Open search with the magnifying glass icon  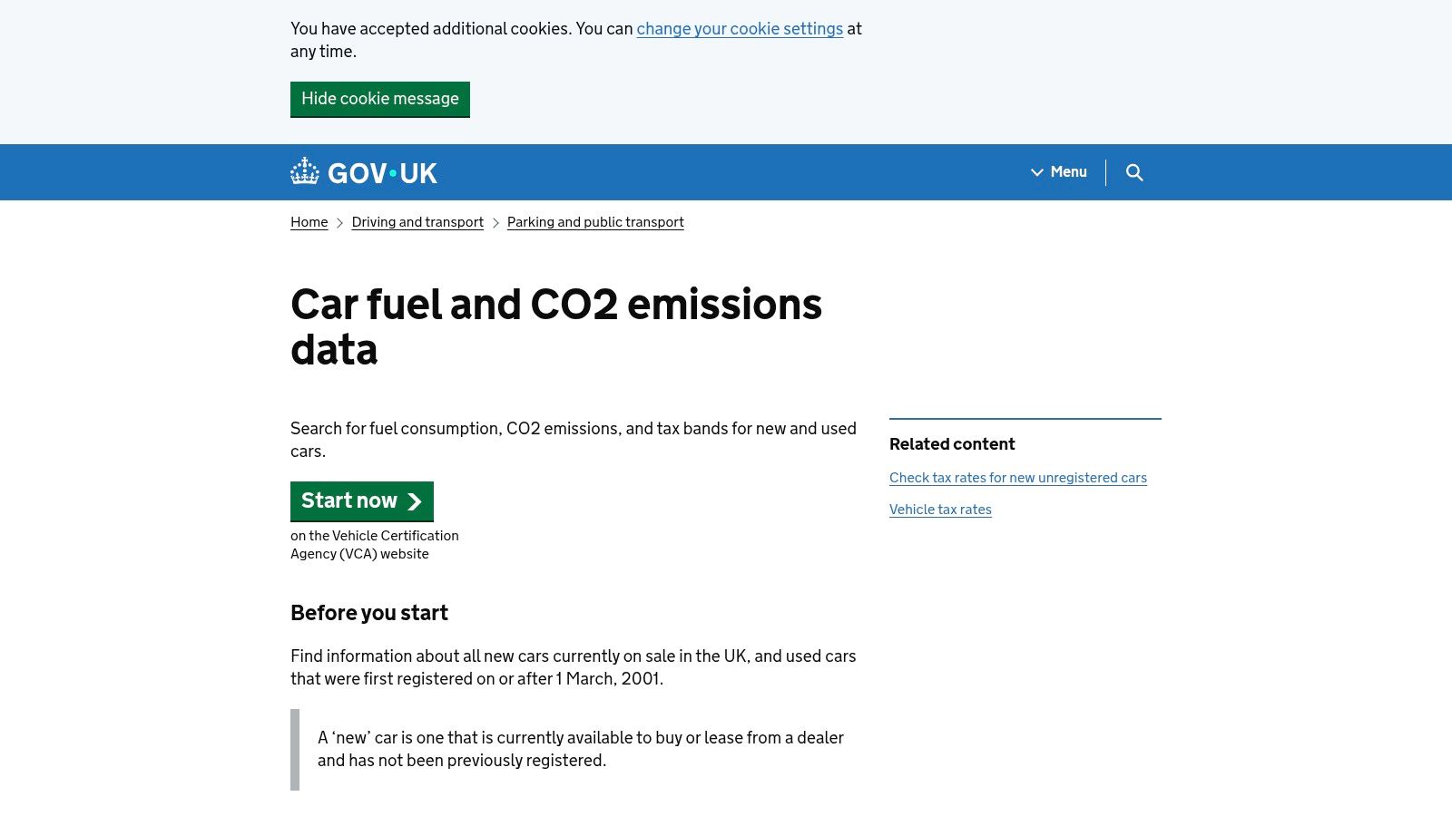pyautogui.click(x=1134, y=172)
